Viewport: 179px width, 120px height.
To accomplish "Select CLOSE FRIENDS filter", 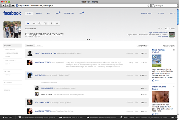I will point(10,50).
